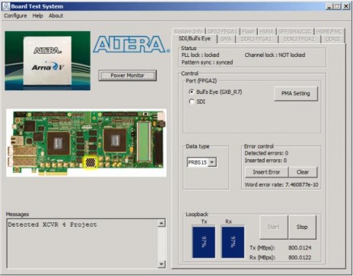Click the 'Detected XCVR 4 Project' message
353x276 pixels.
coord(52,224)
